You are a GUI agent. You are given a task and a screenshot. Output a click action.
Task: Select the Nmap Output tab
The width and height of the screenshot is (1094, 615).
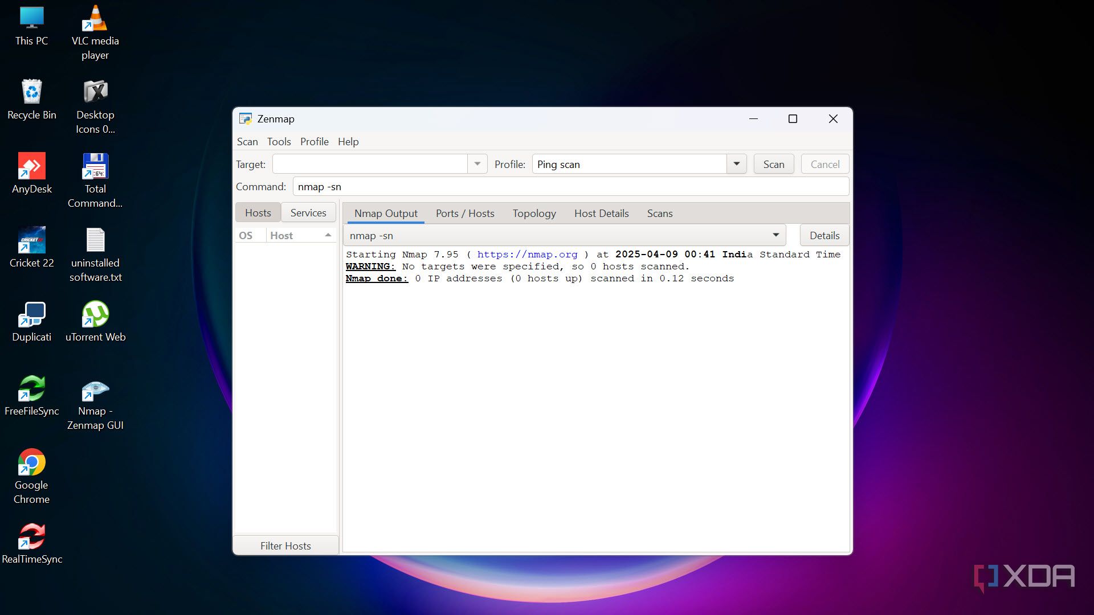tap(386, 214)
